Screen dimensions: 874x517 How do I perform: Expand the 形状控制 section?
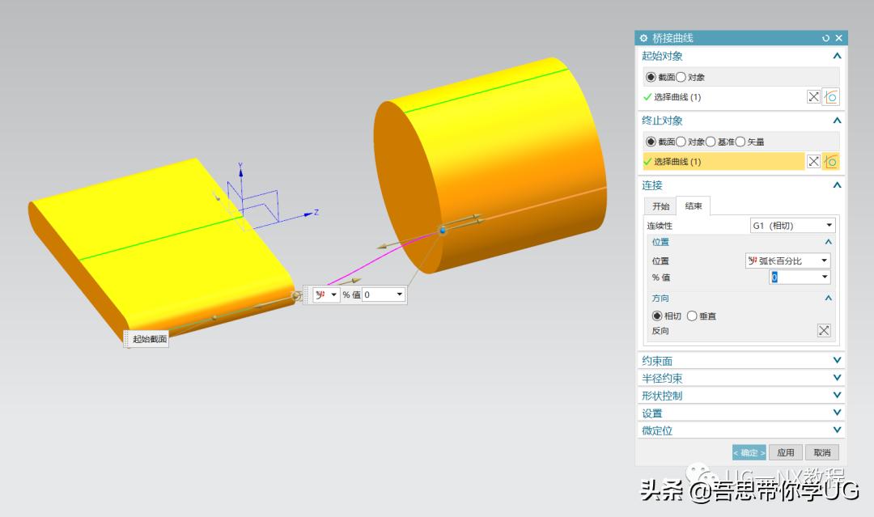click(x=837, y=395)
